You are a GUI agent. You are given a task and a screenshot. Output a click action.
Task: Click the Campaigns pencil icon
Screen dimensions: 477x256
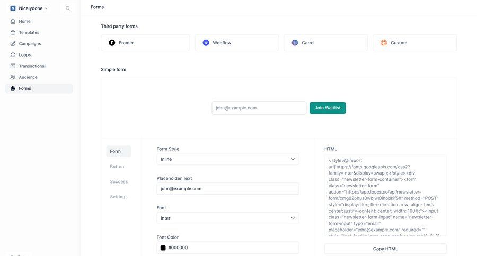pos(13,43)
